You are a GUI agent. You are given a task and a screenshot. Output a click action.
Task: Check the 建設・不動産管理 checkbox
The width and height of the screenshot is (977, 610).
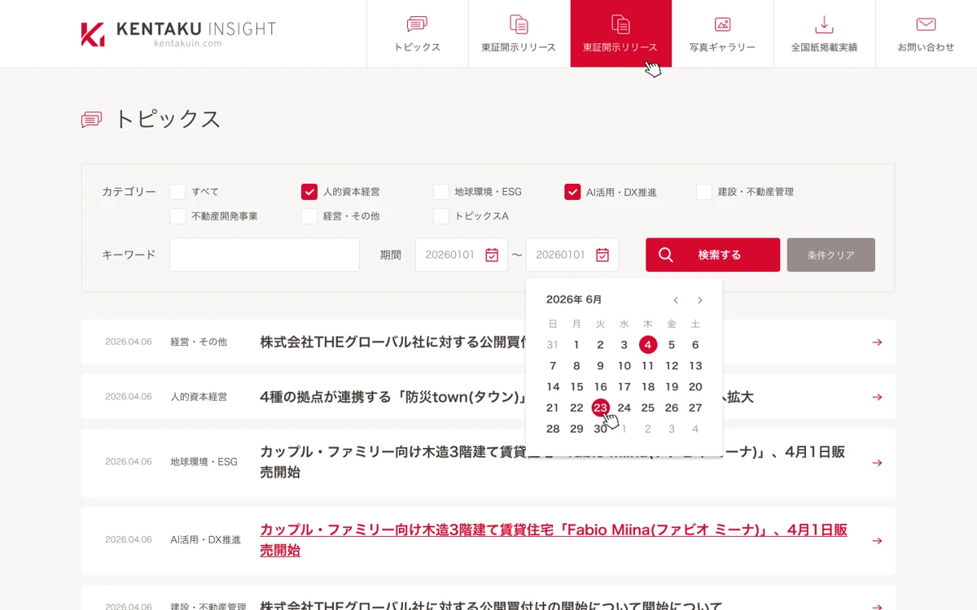pyautogui.click(x=704, y=192)
